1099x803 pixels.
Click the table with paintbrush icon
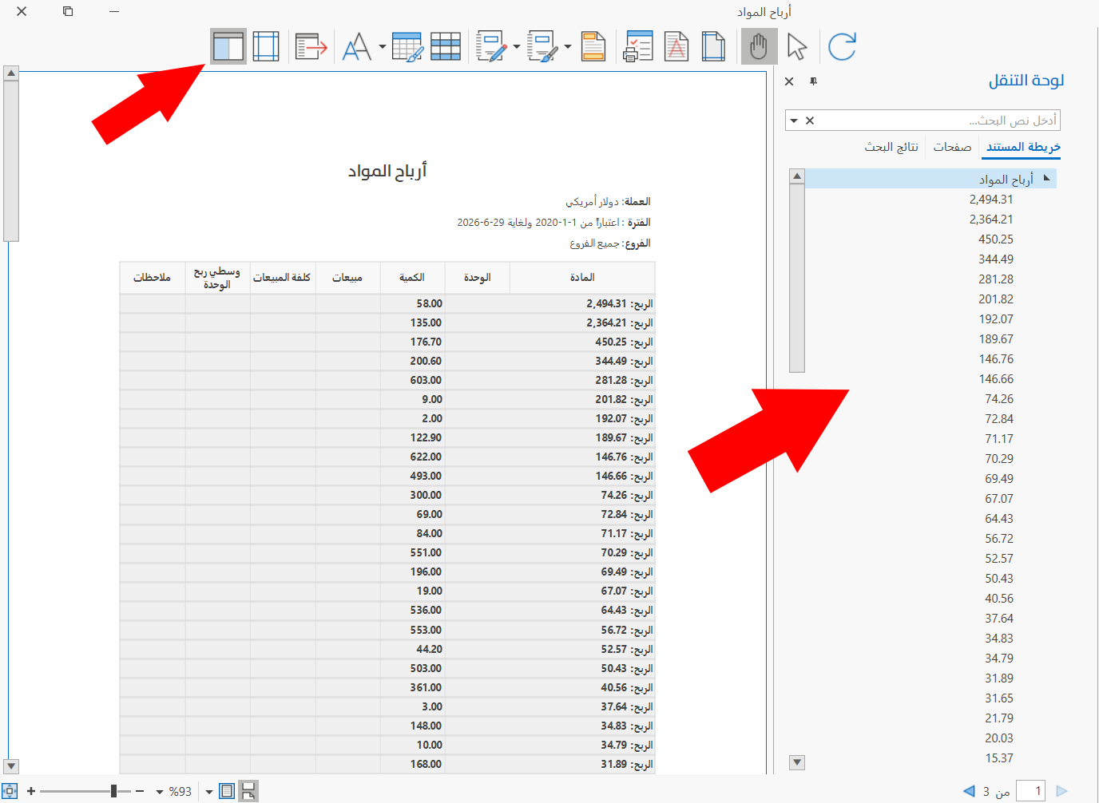[x=407, y=46]
